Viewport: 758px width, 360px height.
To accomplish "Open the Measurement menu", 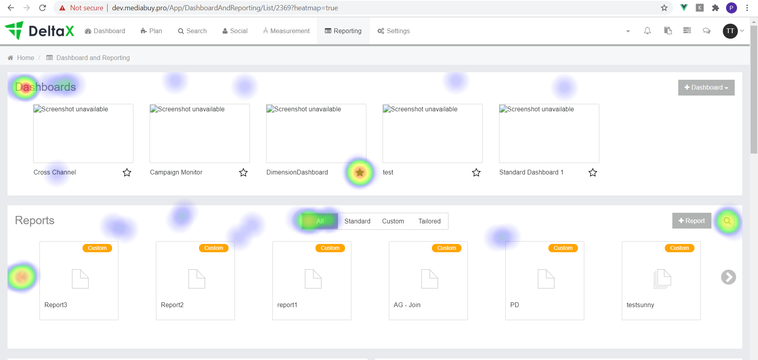I will coord(286,31).
